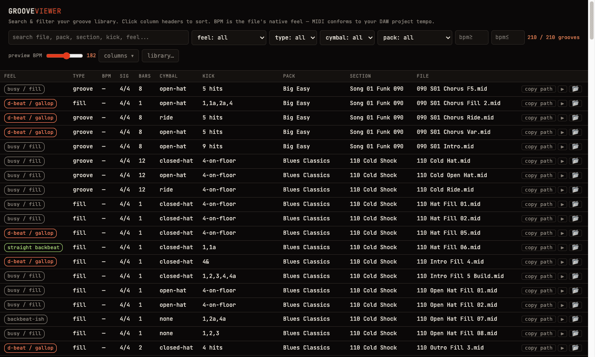Open folder for 110 Cold Open Hat.mid
The height and width of the screenshot is (357, 595).
pyautogui.click(x=575, y=176)
